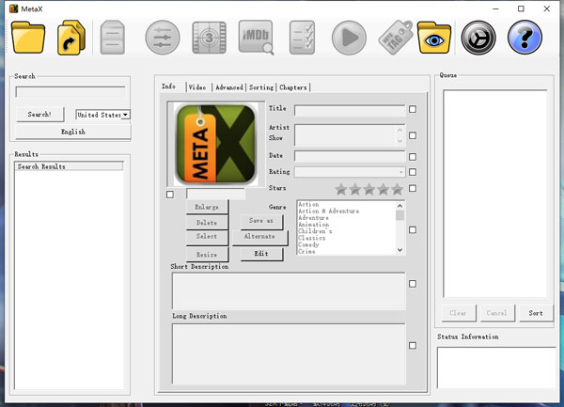Click the gray file cabinet icon
Viewport: 564px width, 407px height.
click(113, 38)
